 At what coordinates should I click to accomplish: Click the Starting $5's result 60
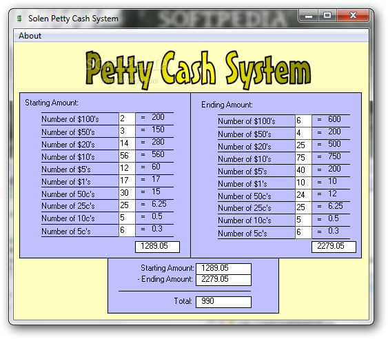[x=156, y=167]
